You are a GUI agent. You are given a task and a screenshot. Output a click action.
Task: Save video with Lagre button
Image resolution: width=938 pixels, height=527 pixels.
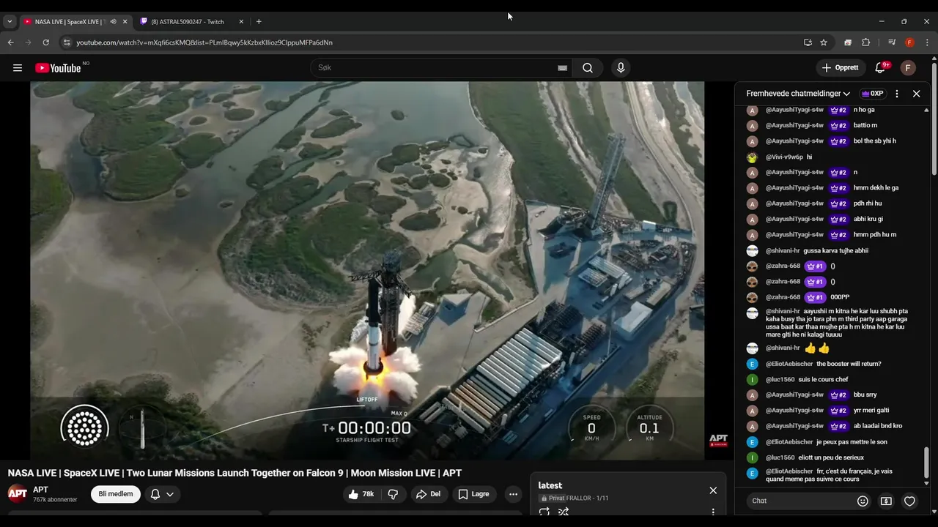coord(473,494)
